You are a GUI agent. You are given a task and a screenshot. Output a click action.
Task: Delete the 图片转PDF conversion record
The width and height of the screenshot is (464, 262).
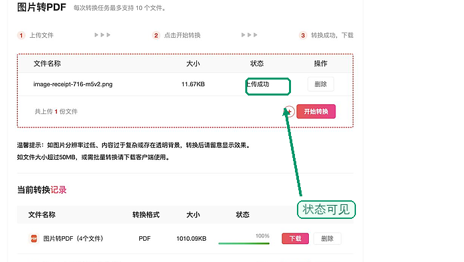click(327, 238)
